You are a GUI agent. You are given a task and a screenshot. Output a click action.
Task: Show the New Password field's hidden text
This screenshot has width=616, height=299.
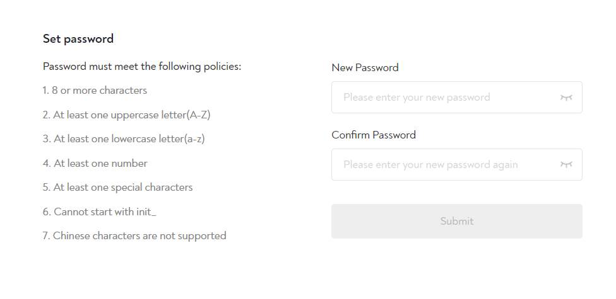coord(566,98)
